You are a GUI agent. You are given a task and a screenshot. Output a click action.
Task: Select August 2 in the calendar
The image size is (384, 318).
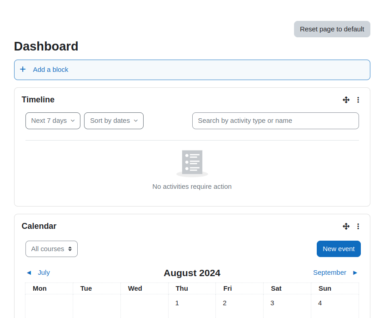click(x=224, y=303)
